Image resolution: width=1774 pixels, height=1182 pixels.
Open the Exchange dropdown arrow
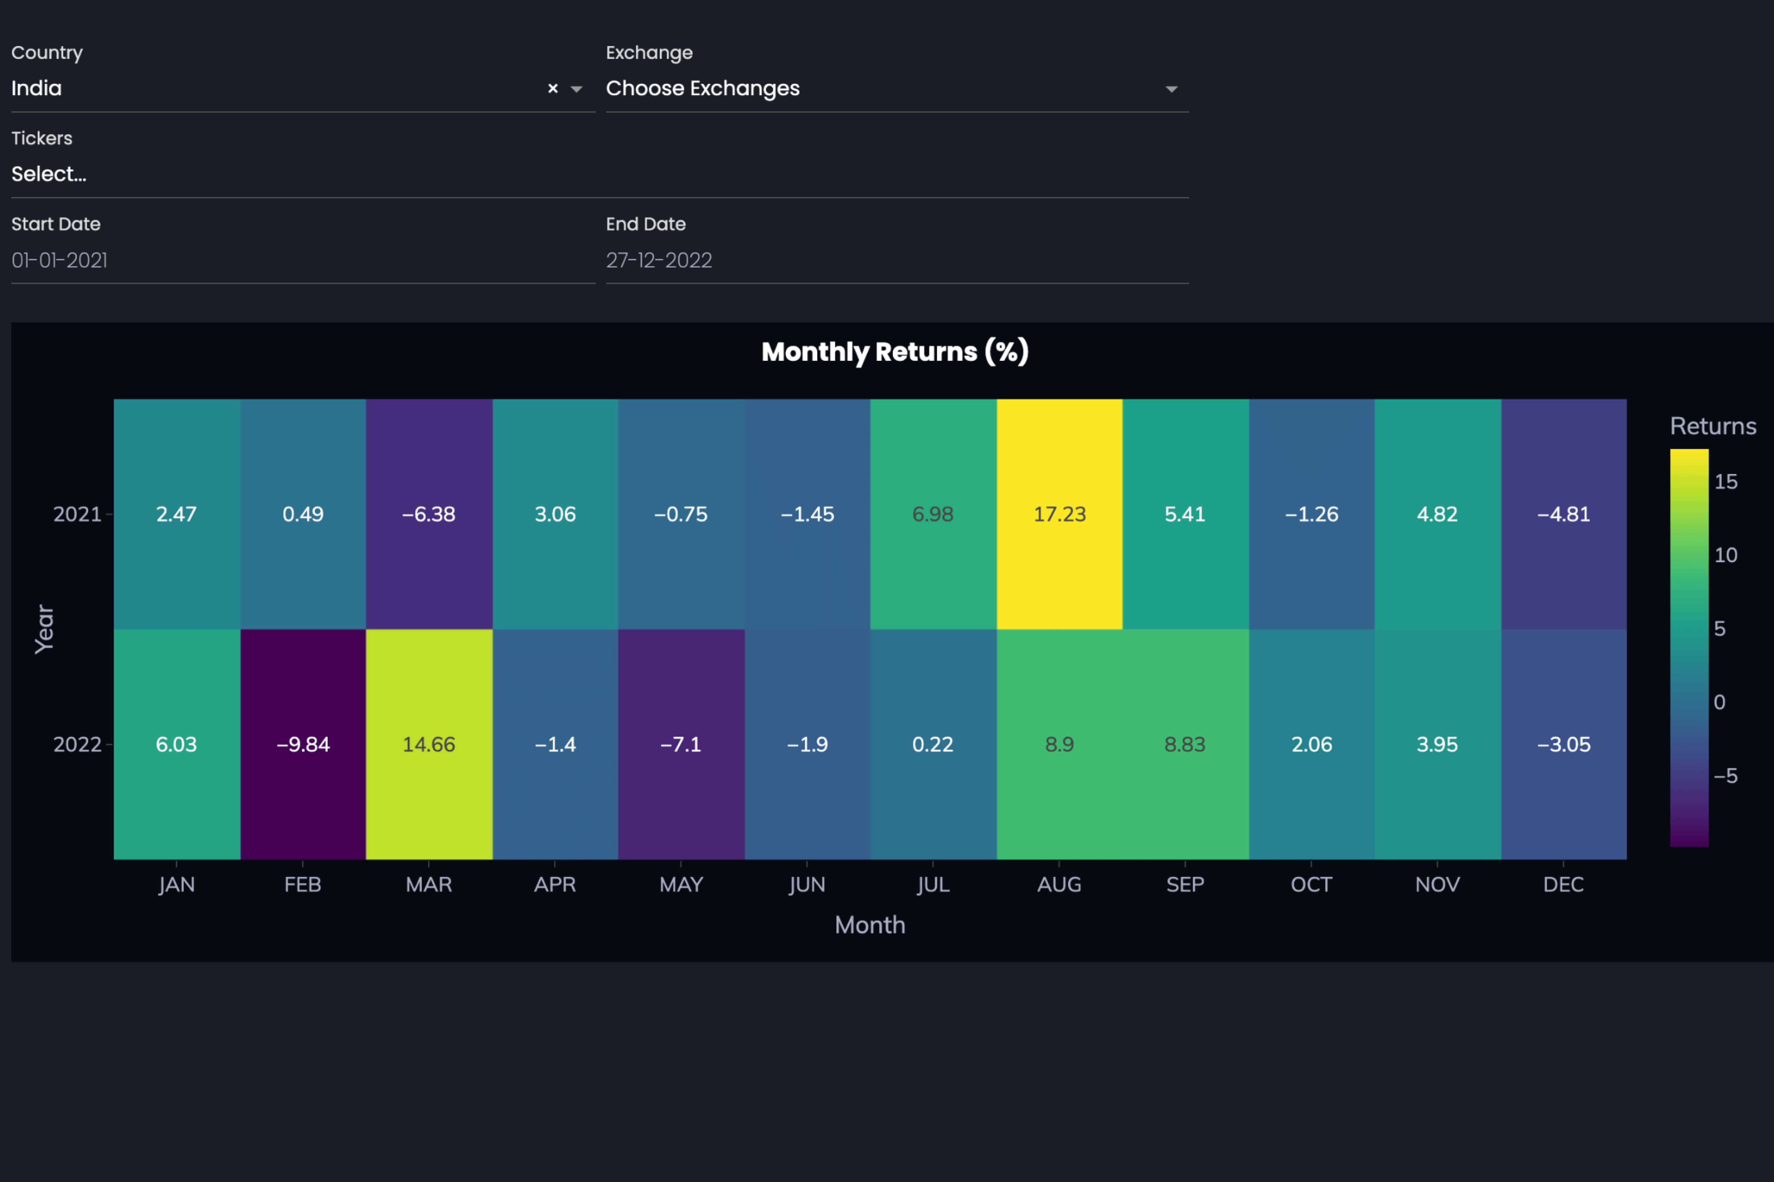coord(1171,89)
